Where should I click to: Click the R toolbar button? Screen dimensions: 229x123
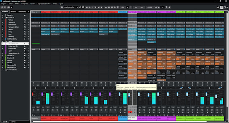coord(96,7)
